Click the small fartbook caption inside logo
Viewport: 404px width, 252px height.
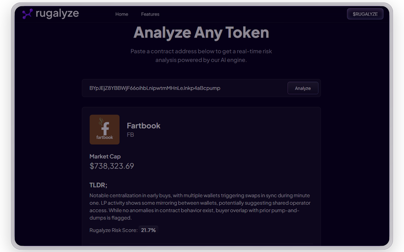105,137
